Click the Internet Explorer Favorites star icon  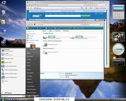pyautogui.click(x=28, y=8)
